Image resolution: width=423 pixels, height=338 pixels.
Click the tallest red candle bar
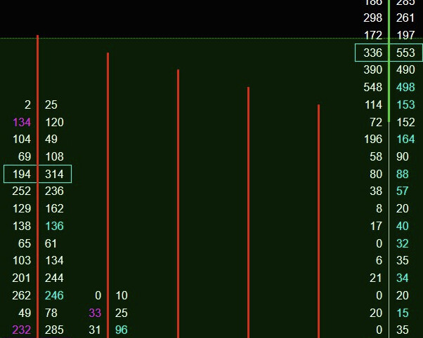click(x=37, y=182)
